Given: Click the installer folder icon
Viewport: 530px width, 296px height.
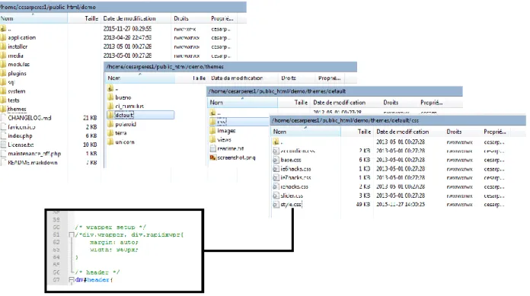Looking at the screenshot, I should point(3,46).
